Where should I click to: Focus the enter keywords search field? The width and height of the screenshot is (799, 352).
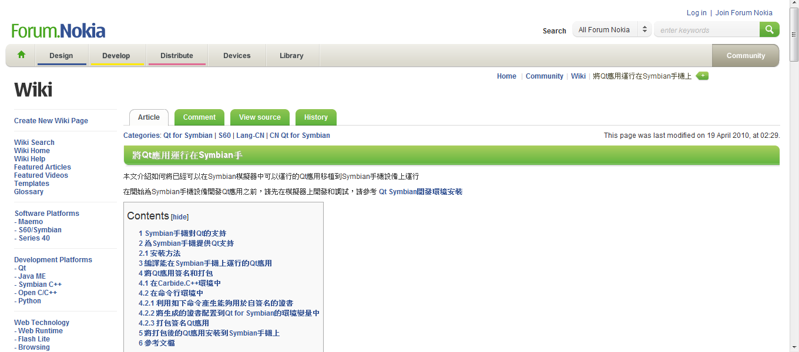(707, 30)
